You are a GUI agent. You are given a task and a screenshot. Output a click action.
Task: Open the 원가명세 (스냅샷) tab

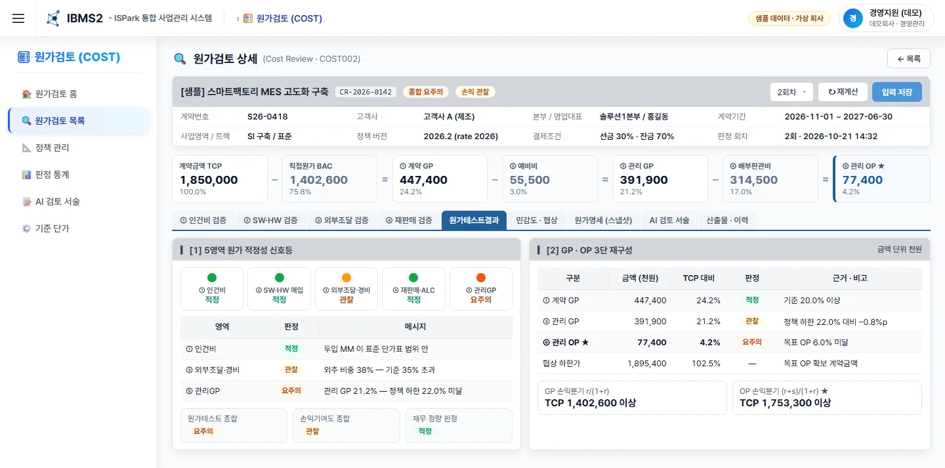click(603, 221)
